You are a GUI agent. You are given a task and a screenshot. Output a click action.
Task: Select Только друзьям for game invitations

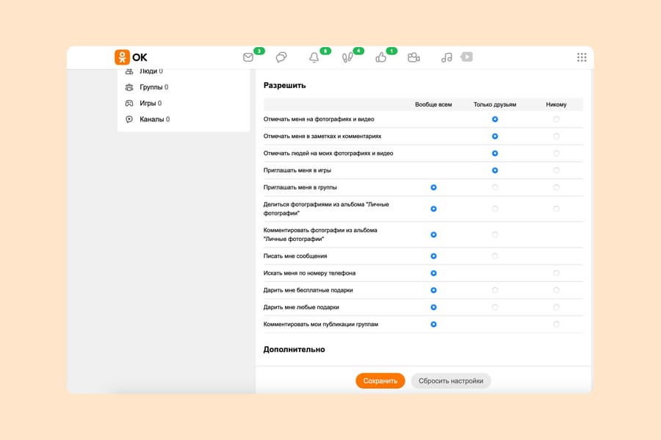[495, 170]
